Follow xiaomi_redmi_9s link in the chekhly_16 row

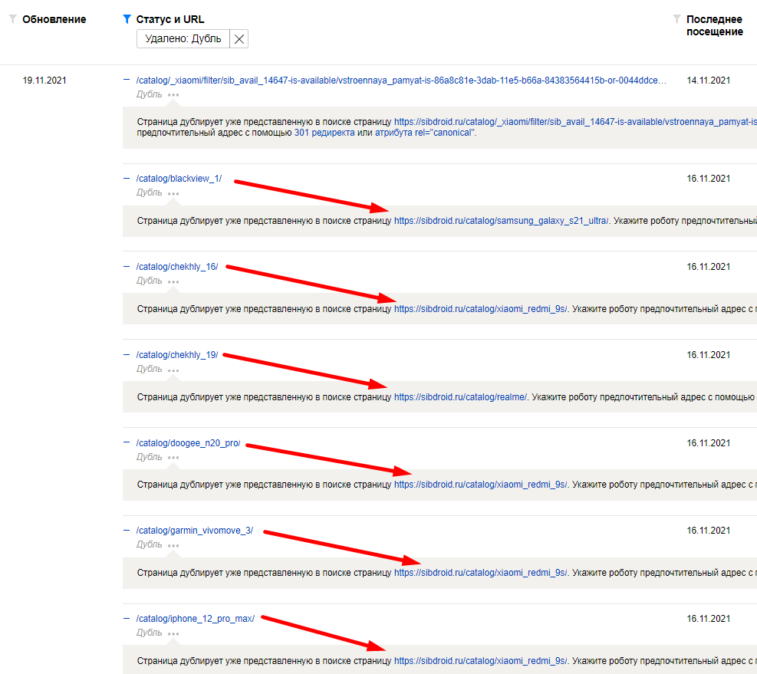pyautogui.click(x=481, y=309)
